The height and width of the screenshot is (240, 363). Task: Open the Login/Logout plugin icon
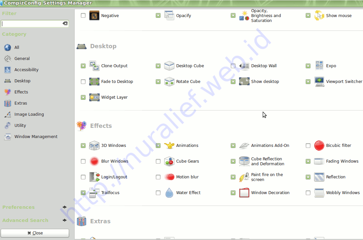click(x=94, y=177)
